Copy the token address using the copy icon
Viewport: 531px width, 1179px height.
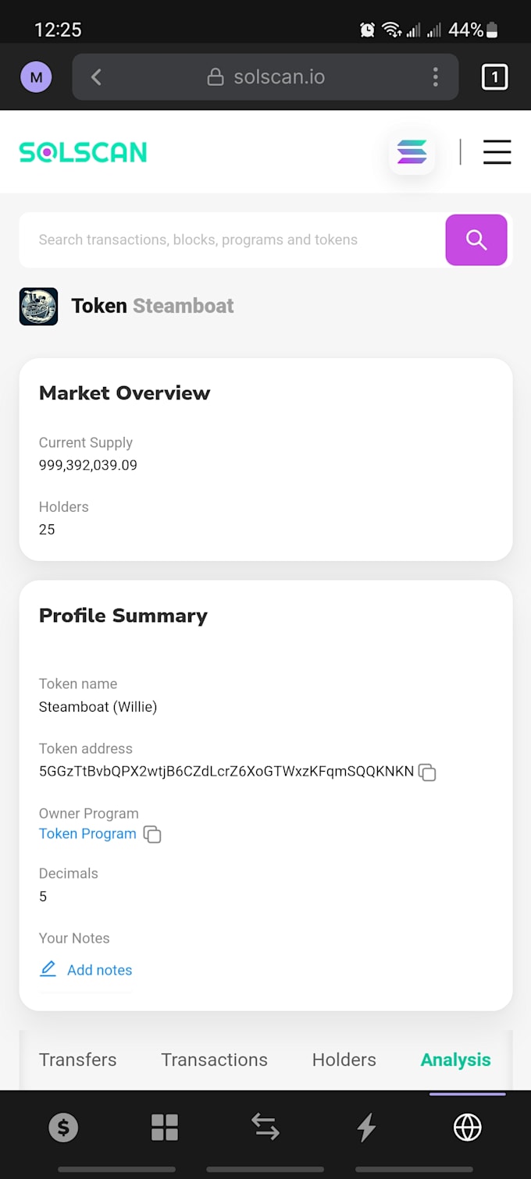pos(427,772)
